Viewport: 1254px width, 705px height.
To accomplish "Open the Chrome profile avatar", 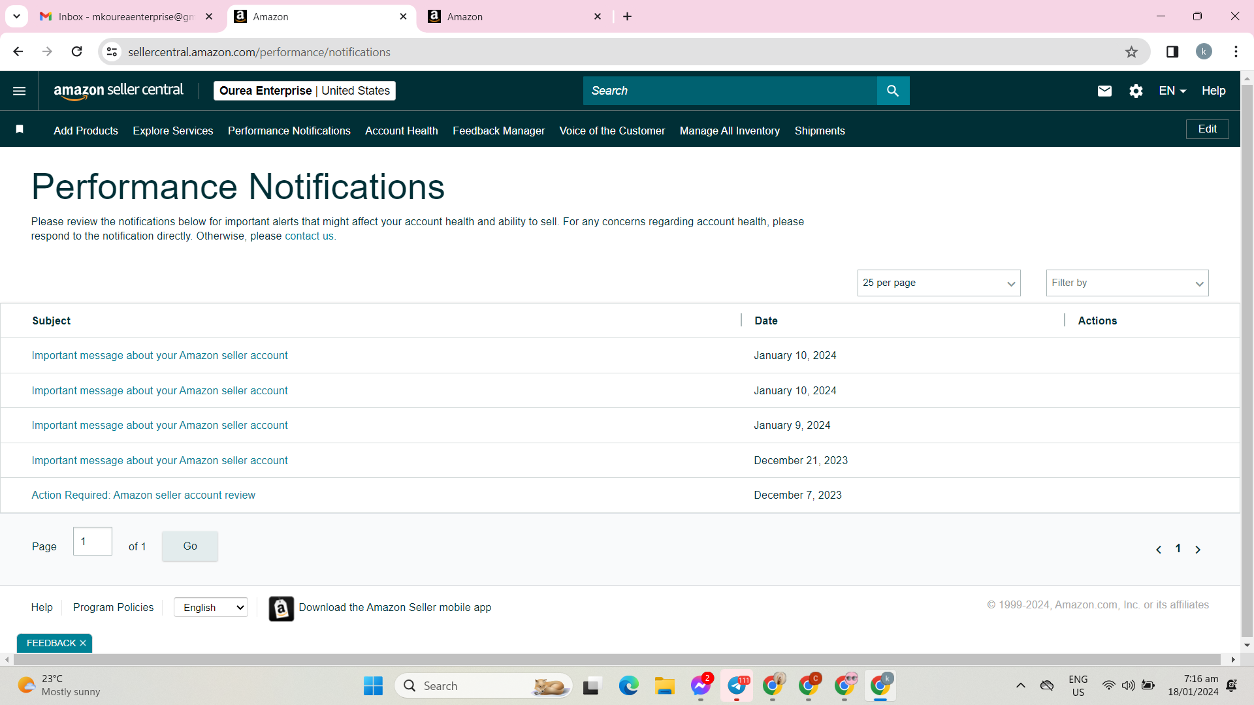I will point(1204,52).
